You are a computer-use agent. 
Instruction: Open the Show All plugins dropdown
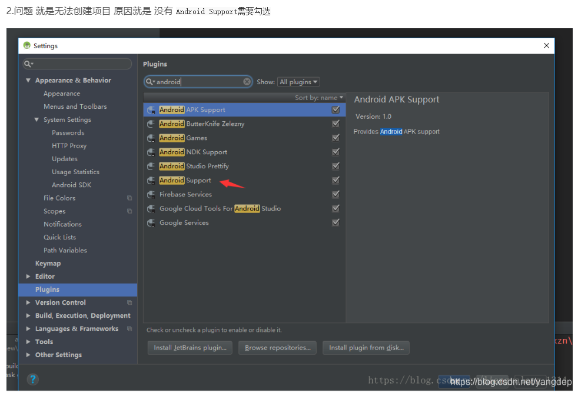pyautogui.click(x=298, y=82)
